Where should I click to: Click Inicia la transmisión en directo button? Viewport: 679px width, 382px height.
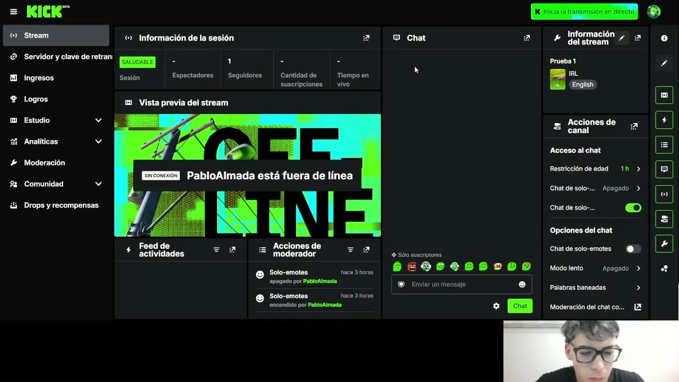[584, 12]
